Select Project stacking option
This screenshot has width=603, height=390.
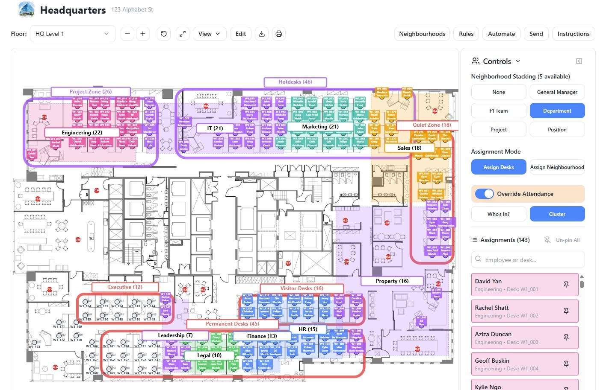pyautogui.click(x=499, y=129)
